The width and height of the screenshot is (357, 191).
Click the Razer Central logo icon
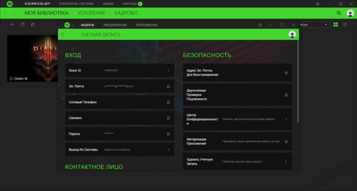pyautogui.click(x=67, y=25)
